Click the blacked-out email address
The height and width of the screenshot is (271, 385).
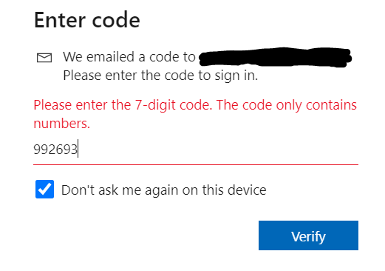(x=275, y=57)
